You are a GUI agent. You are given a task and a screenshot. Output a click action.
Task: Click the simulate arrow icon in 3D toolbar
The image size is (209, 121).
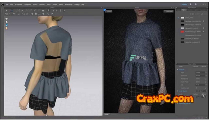coord(7,11)
